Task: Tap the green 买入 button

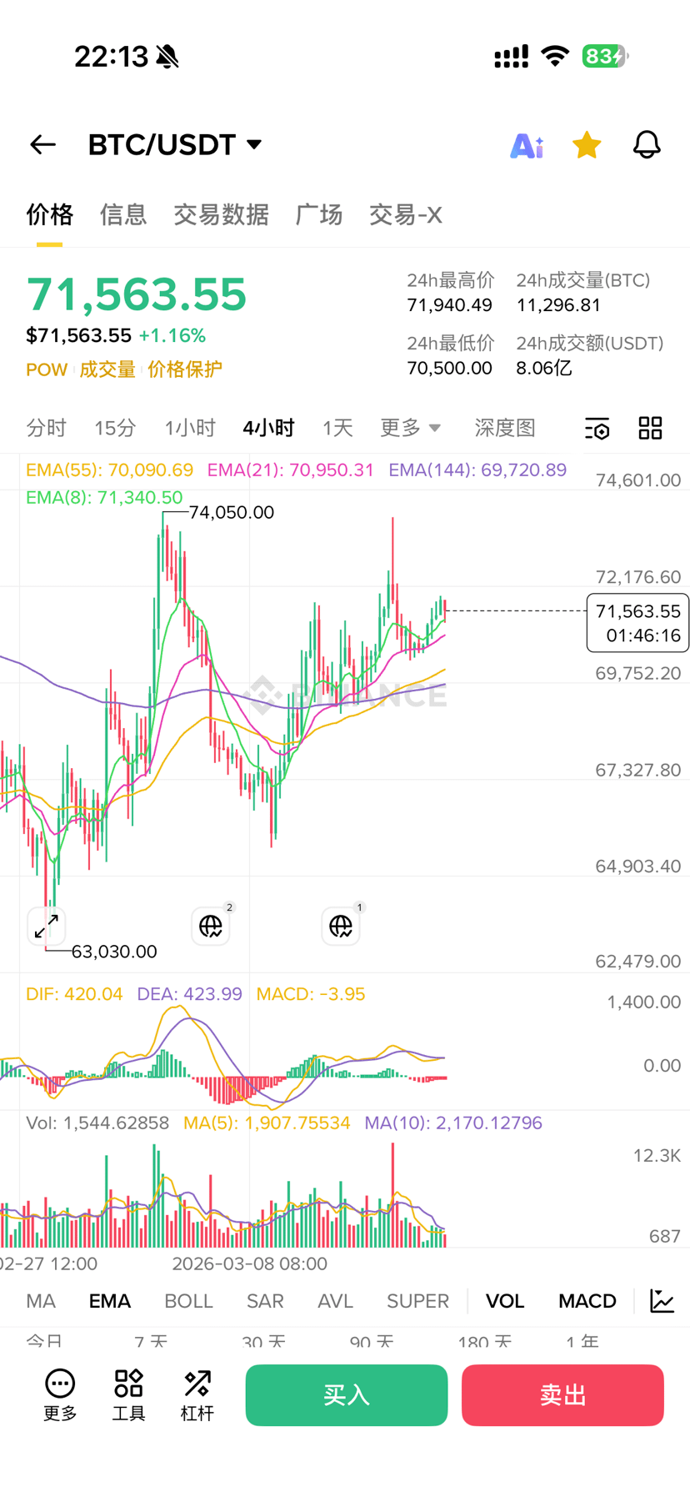Action: [347, 1395]
